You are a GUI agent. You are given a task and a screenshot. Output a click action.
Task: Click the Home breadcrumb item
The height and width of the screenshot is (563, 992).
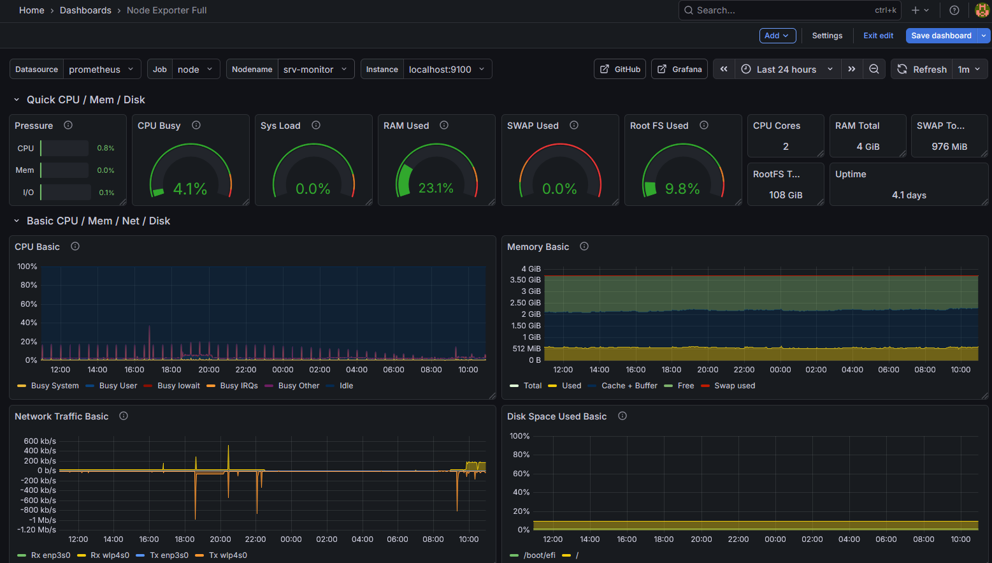[x=31, y=10]
